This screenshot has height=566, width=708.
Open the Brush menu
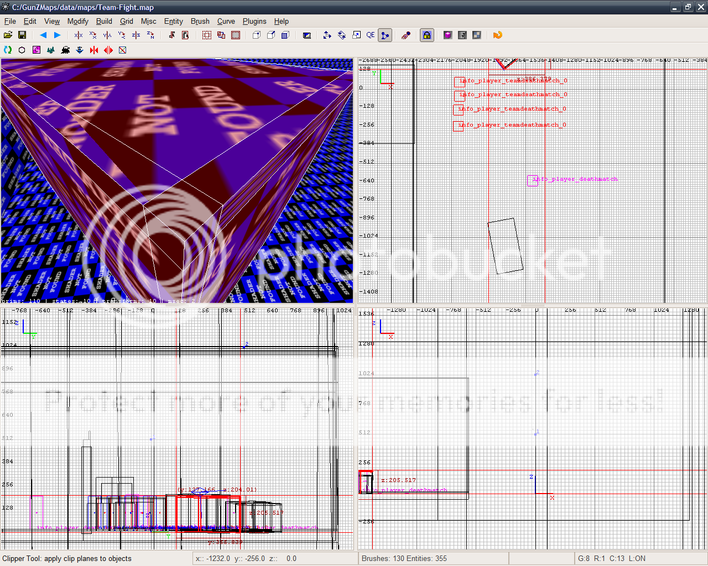click(200, 21)
